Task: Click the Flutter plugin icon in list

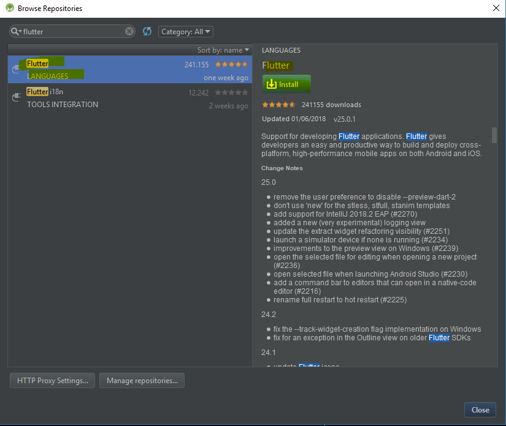Action: point(17,70)
